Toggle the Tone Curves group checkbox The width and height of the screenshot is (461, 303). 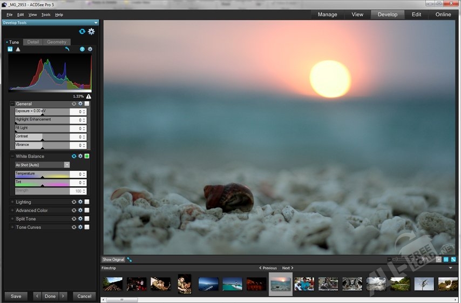(x=87, y=227)
